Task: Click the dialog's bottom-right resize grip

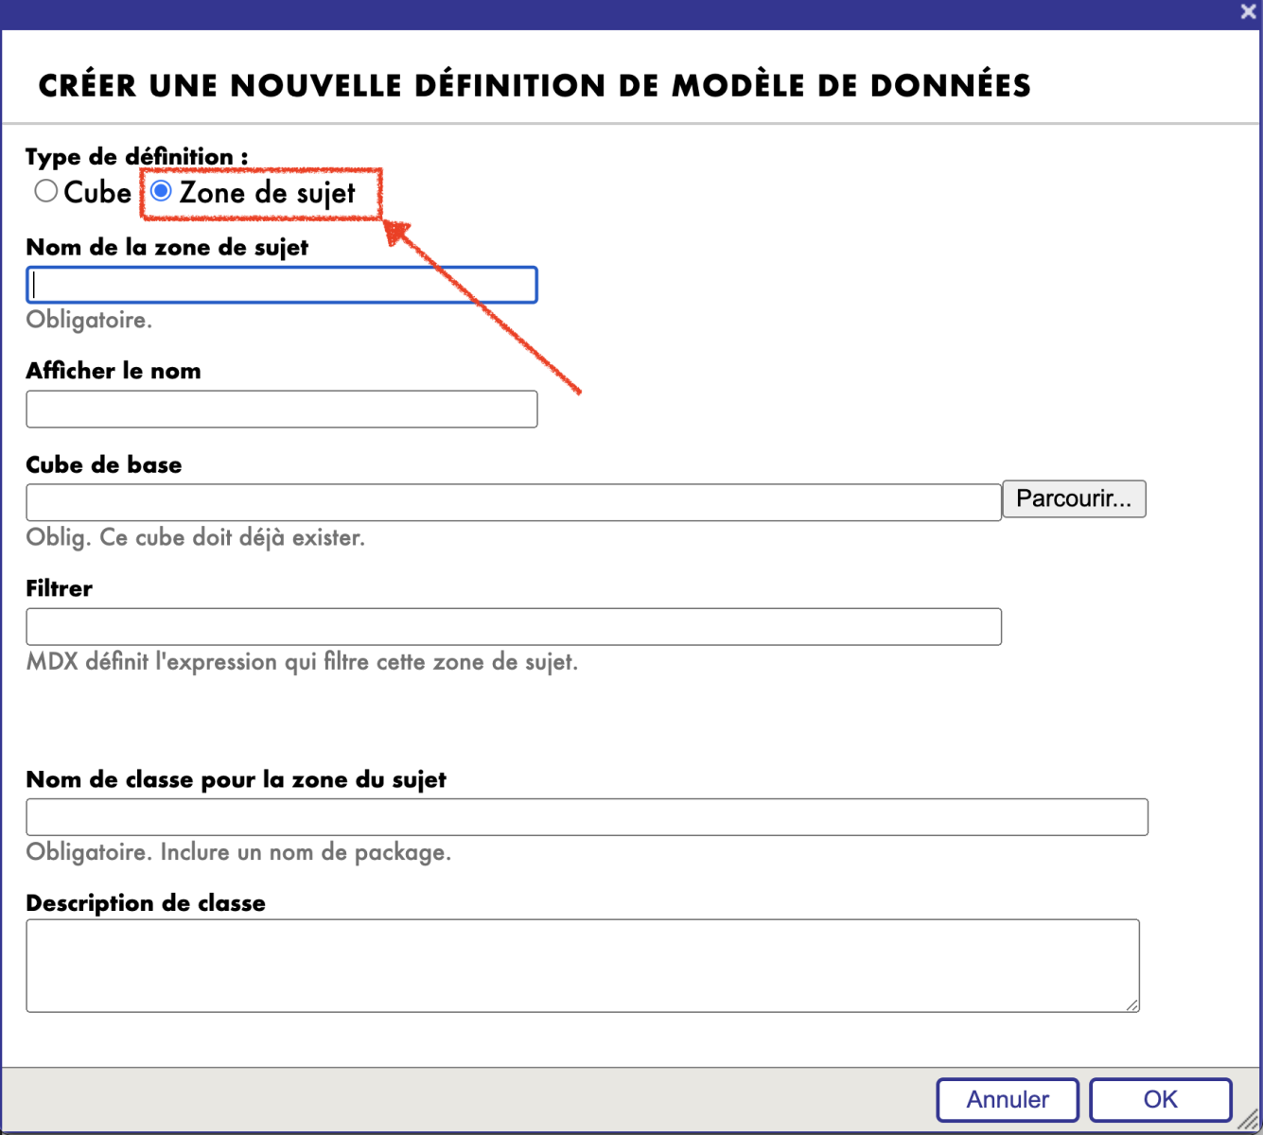Action: click(1251, 1122)
